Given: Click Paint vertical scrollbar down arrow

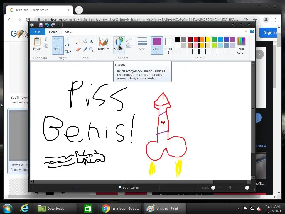Looking at the screenshot, I should click(x=253, y=177).
